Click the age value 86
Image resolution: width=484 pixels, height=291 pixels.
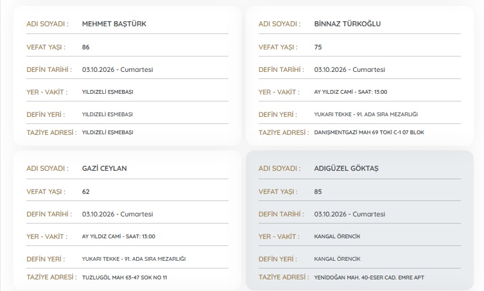point(86,48)
